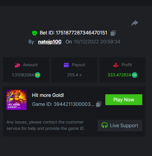Open the natojp100 user profile link

[x=50, y=42]
